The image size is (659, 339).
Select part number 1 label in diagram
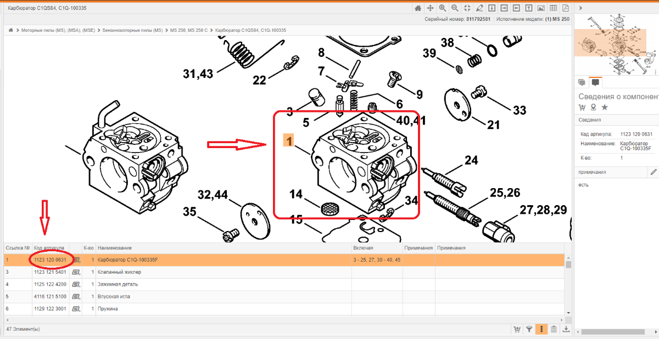(x=289, y=140)
